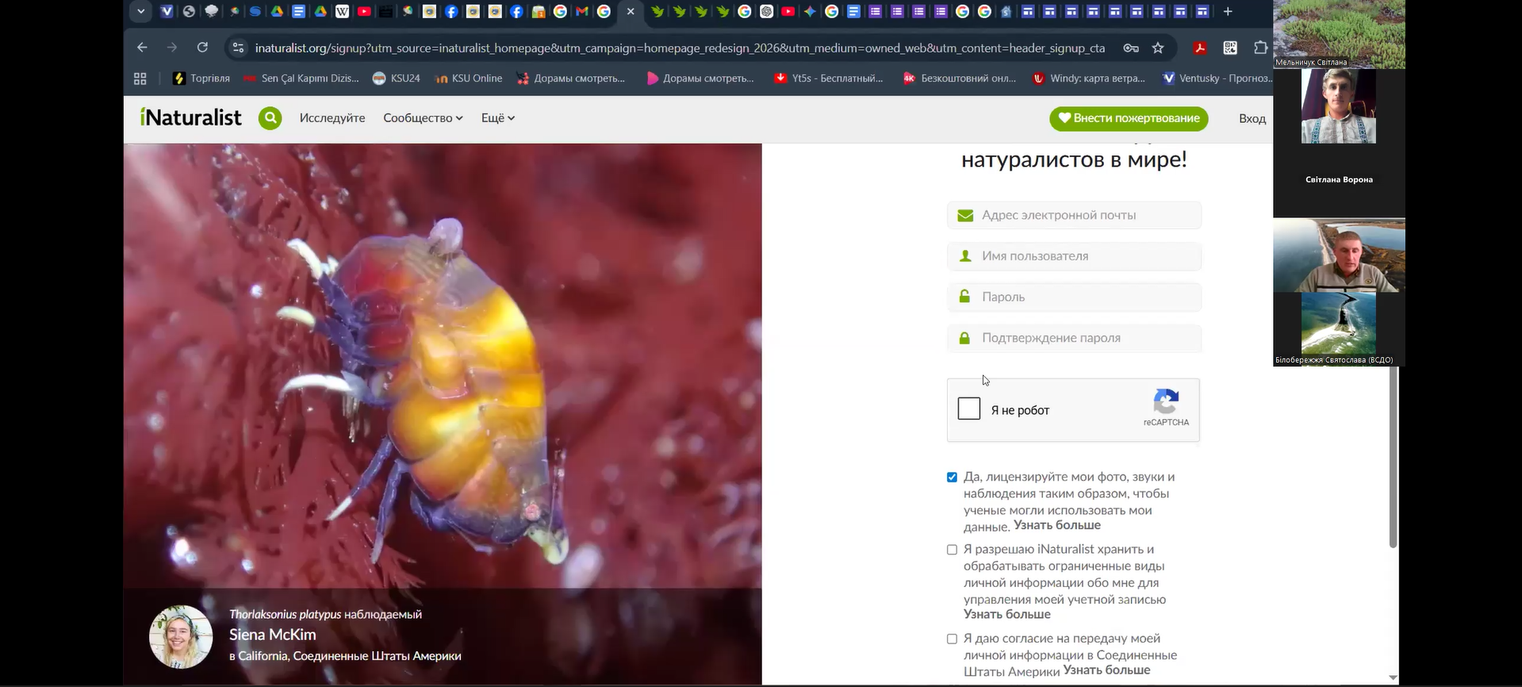Open the 'Исследуйте' menu item
The width and height of the screenshot is (1522, 687).
point(332,118)
